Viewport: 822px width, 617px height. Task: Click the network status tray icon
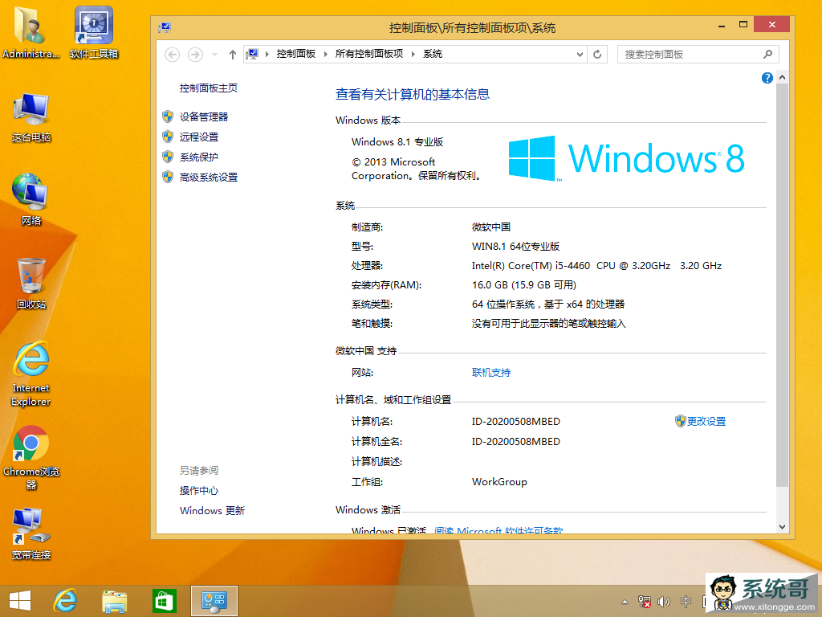[x=645, y=602]
